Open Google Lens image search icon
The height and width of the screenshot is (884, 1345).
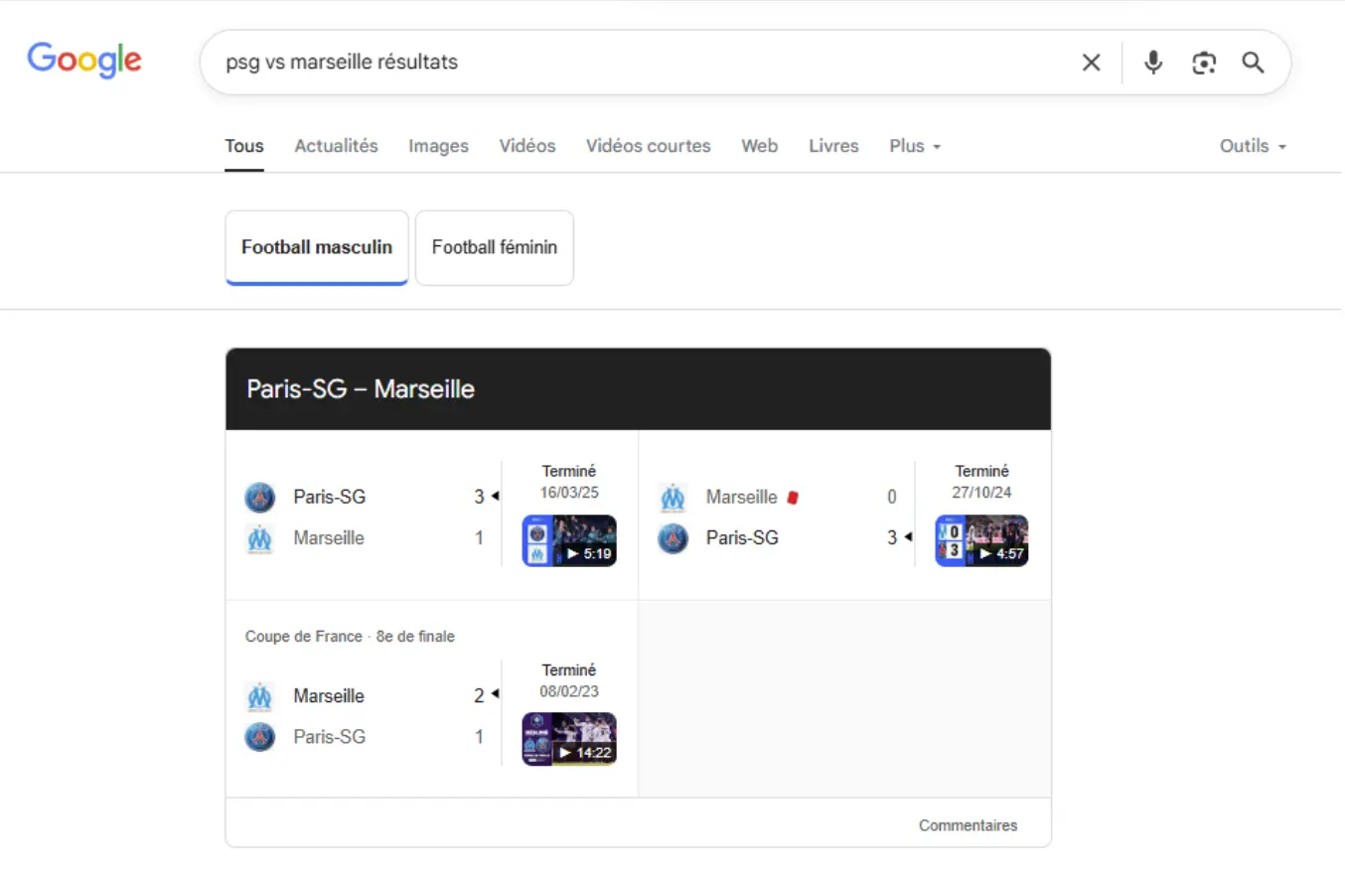(1204, 63)
